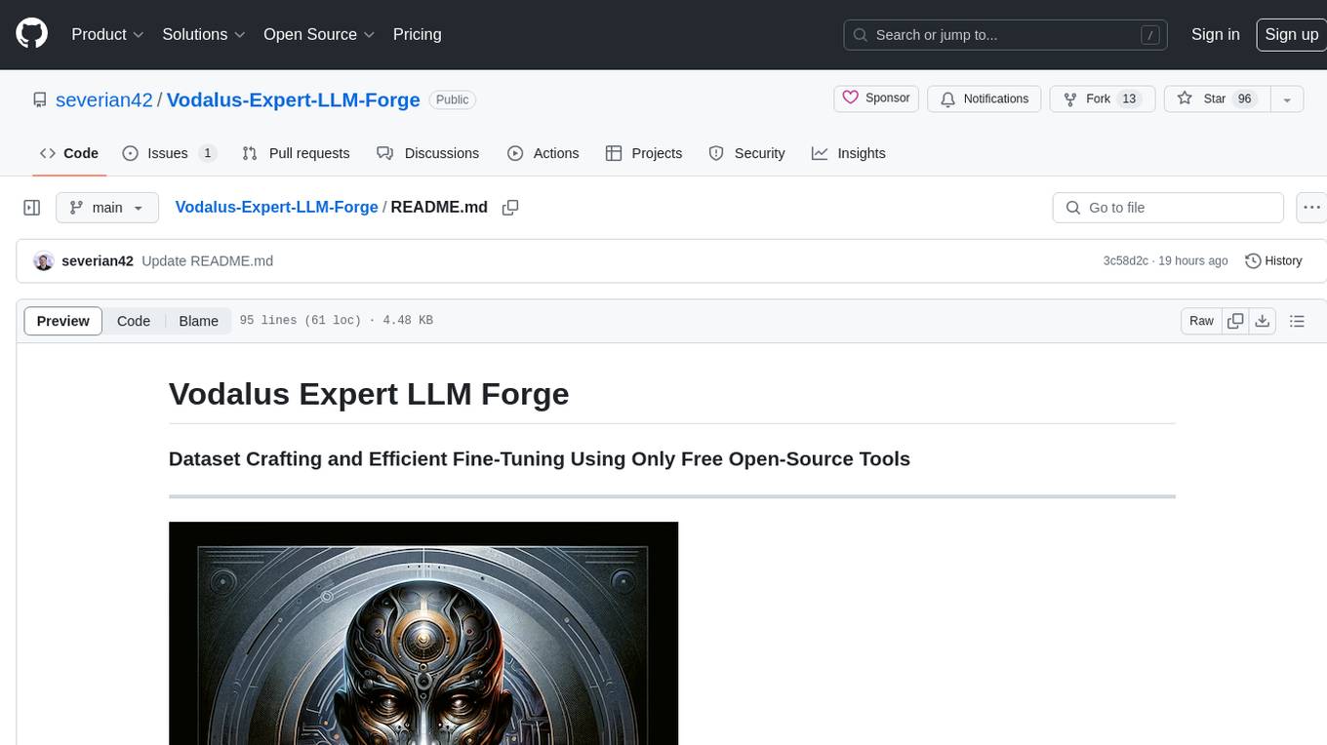Expand the Solutions menu
The height and width of the screenshot is (745, 1327).
click(x=204, y=34)
